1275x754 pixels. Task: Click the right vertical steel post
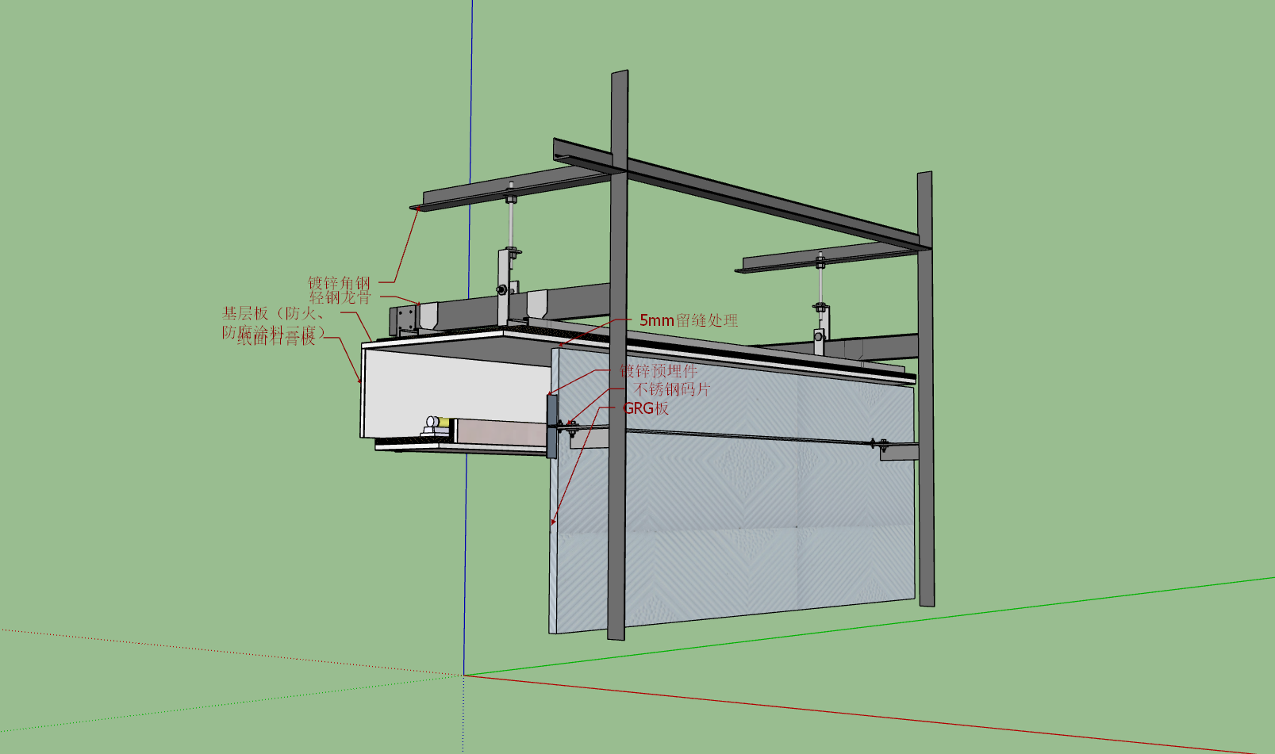coord(925,388)
